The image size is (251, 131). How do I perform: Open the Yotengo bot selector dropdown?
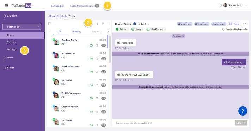coord(22,27)
